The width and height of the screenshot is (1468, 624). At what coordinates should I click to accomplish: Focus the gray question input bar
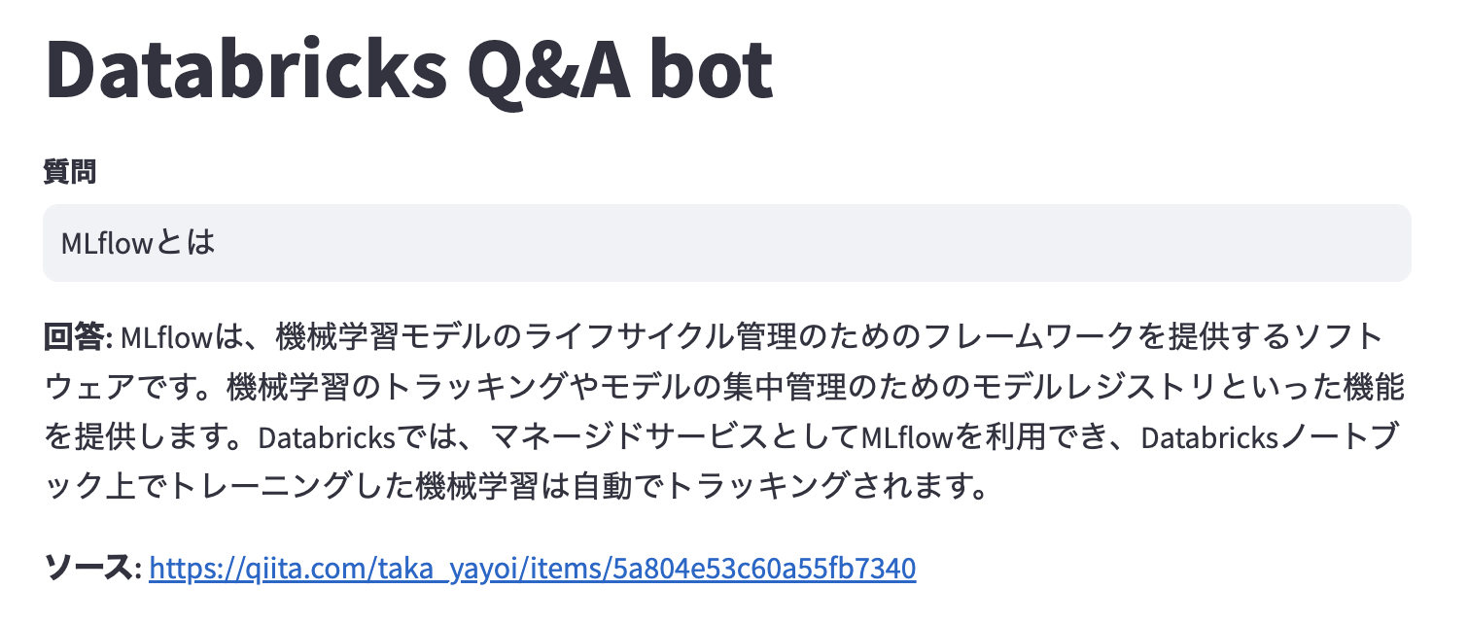[x=727, y=242]
